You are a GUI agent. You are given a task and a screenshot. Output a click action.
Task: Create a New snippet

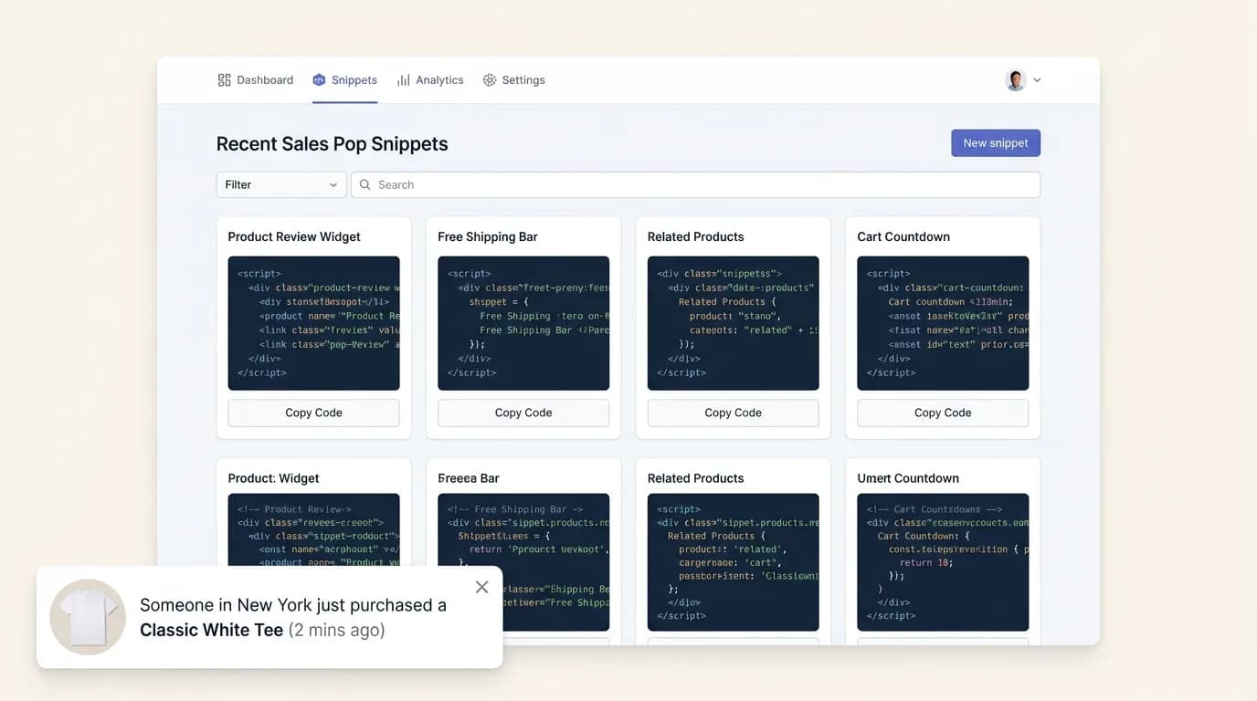(996, 142)
